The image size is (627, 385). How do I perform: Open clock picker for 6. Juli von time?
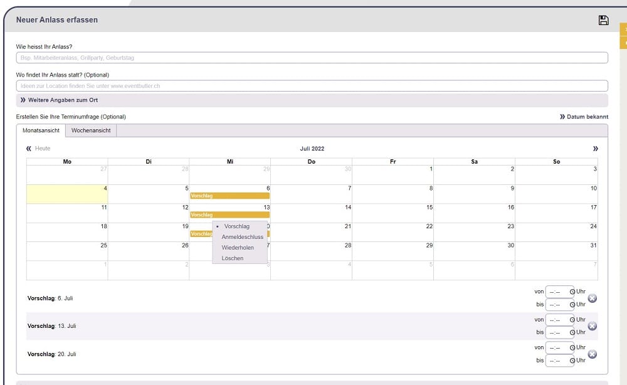(x=571, y=292)
